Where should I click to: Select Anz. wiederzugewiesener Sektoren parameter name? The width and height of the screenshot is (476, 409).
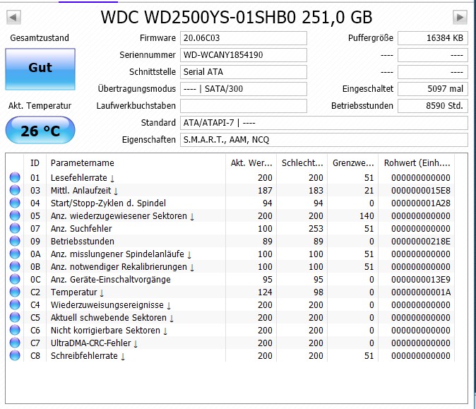point(119,216)
